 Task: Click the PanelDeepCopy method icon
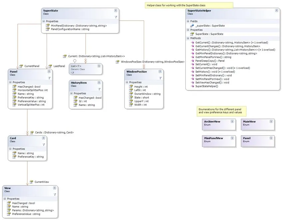click(x=192, y=61)
